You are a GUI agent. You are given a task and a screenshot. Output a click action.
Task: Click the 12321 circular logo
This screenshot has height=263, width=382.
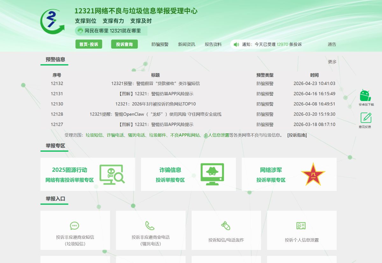click(x=53, y=21)
